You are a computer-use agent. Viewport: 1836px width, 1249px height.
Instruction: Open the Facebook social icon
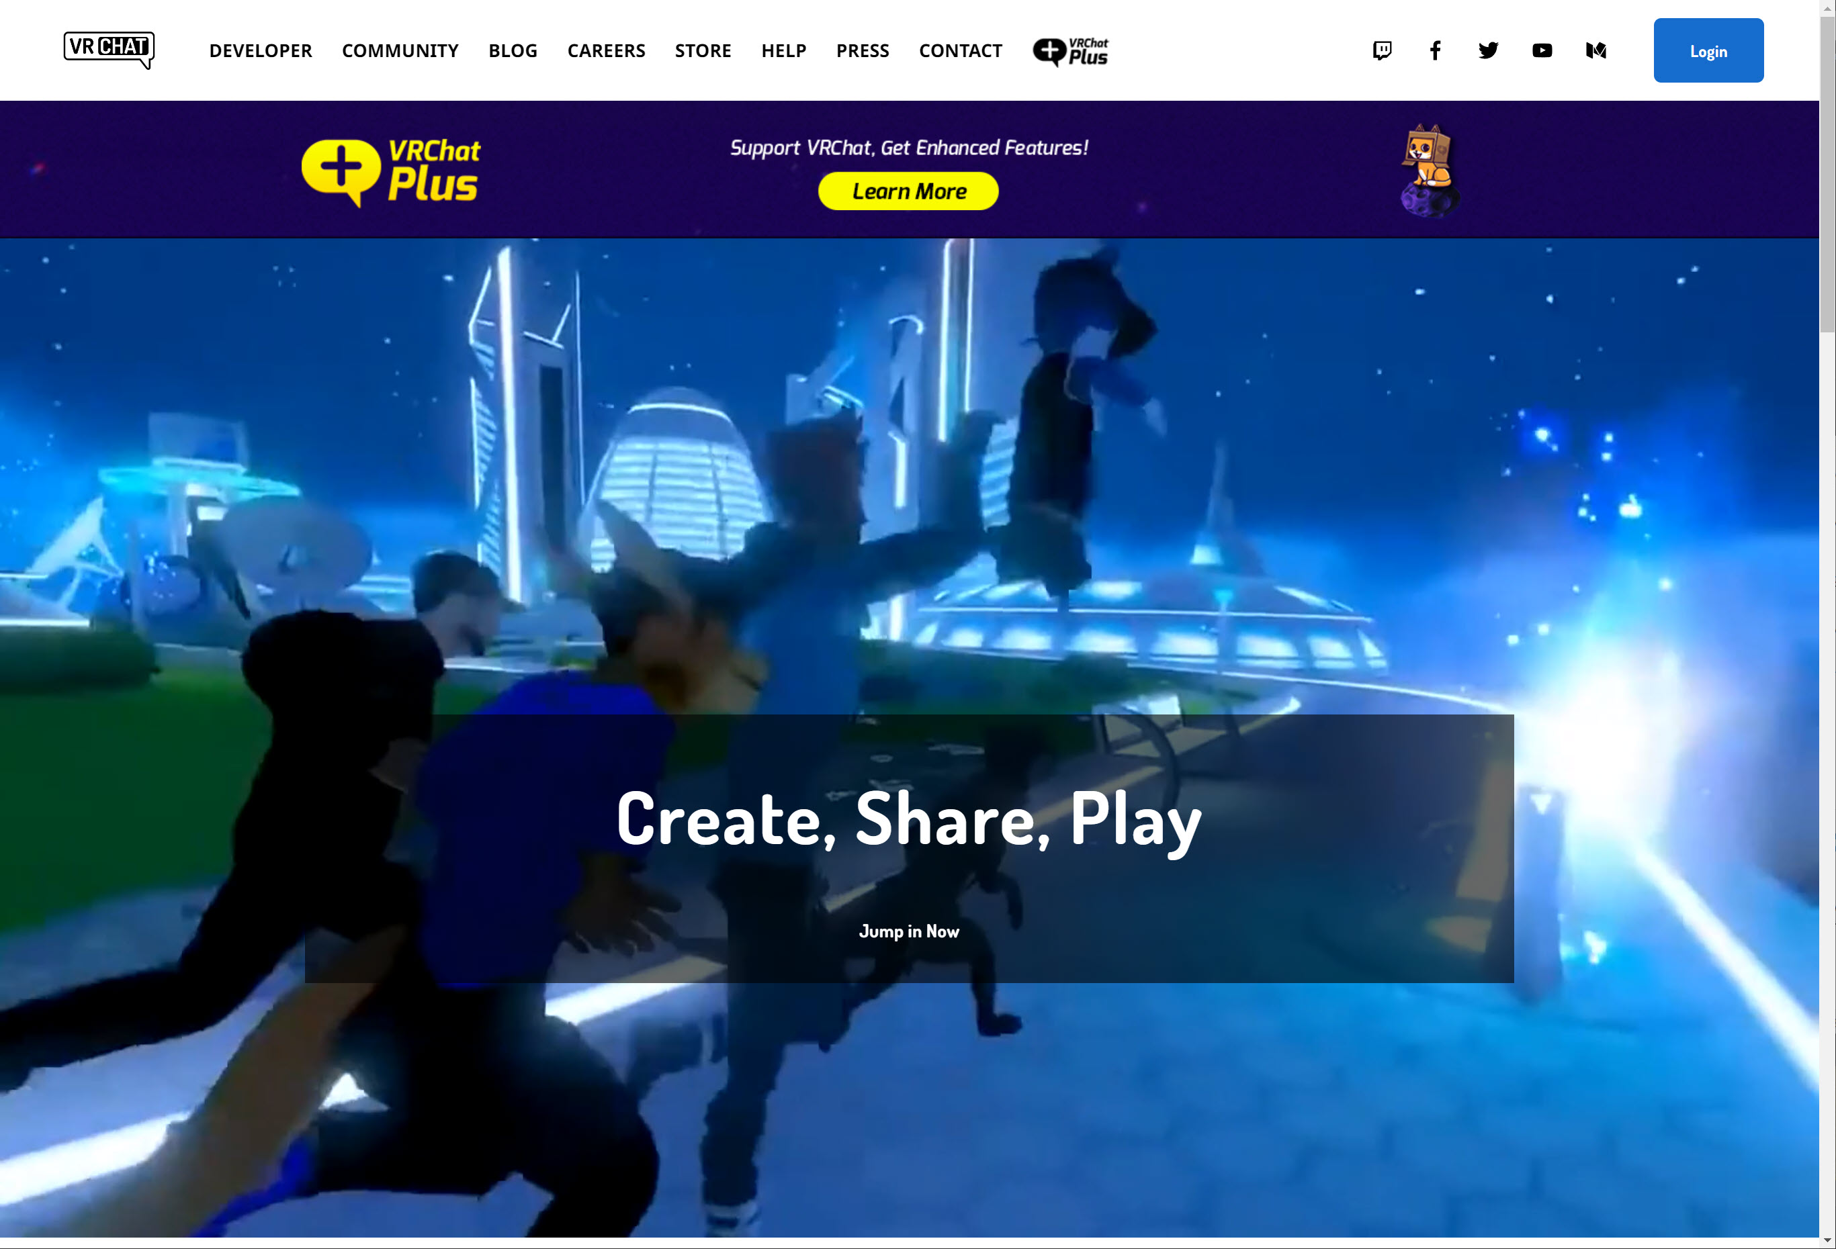[x=1435, y=50]
